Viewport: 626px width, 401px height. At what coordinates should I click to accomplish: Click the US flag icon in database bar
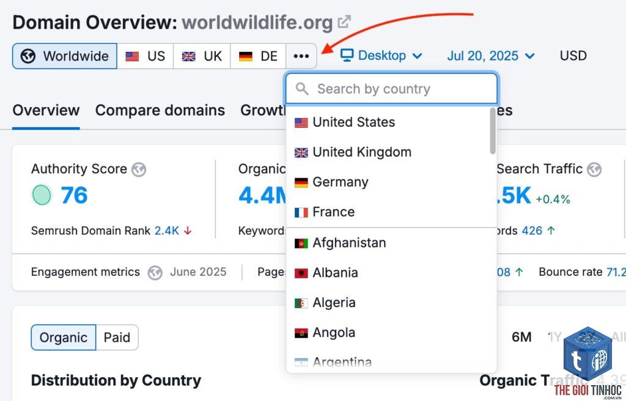[132, 56]
